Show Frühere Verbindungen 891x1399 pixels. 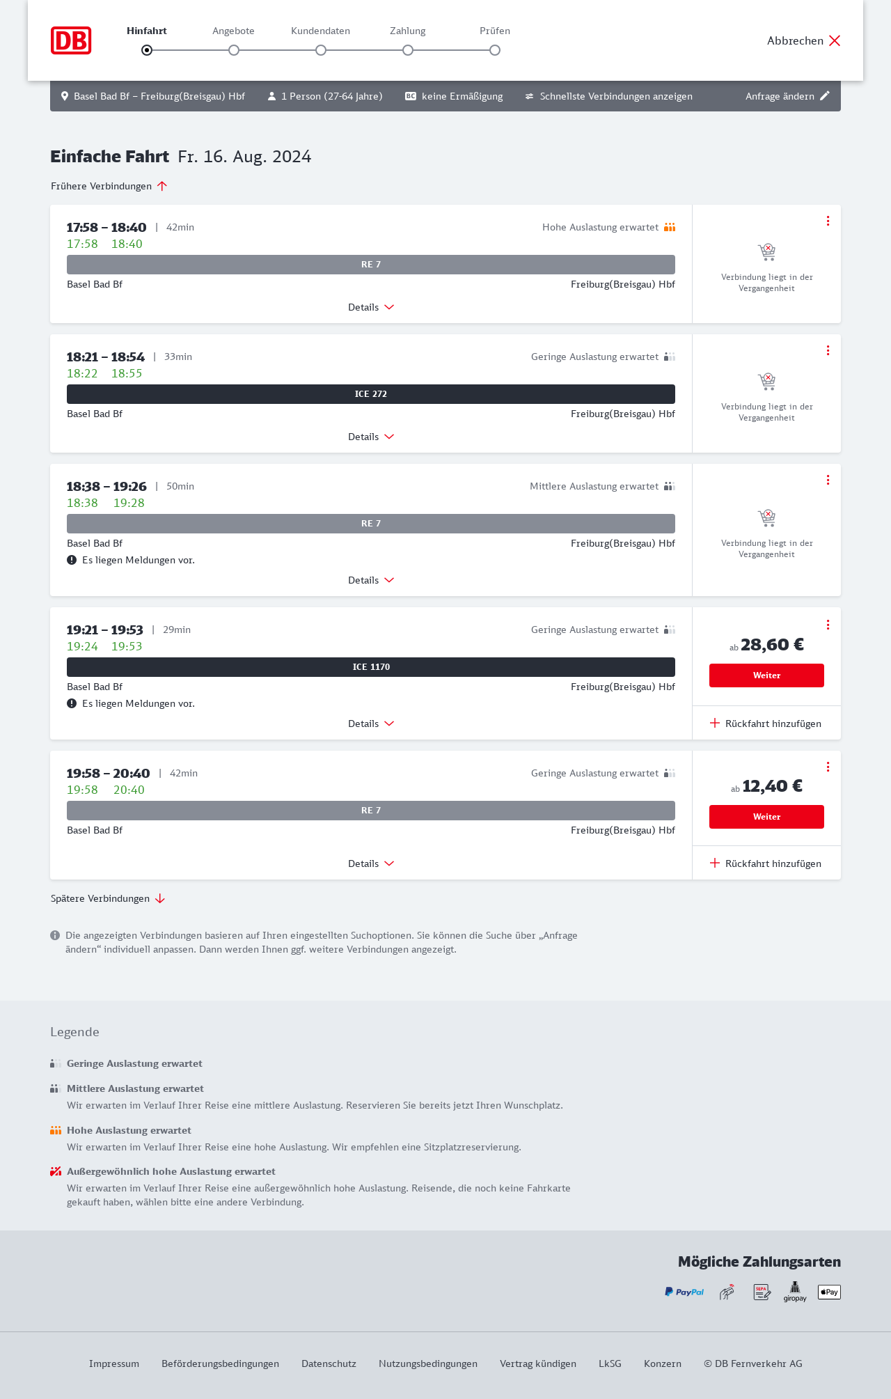(x=109, y=186)
